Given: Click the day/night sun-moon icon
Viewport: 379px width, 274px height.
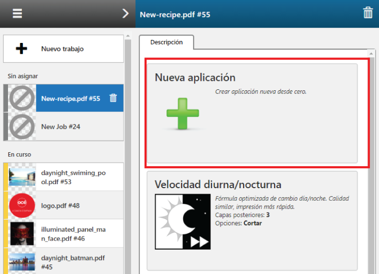Looking at the screenshot, I should (x=182, y=222).
